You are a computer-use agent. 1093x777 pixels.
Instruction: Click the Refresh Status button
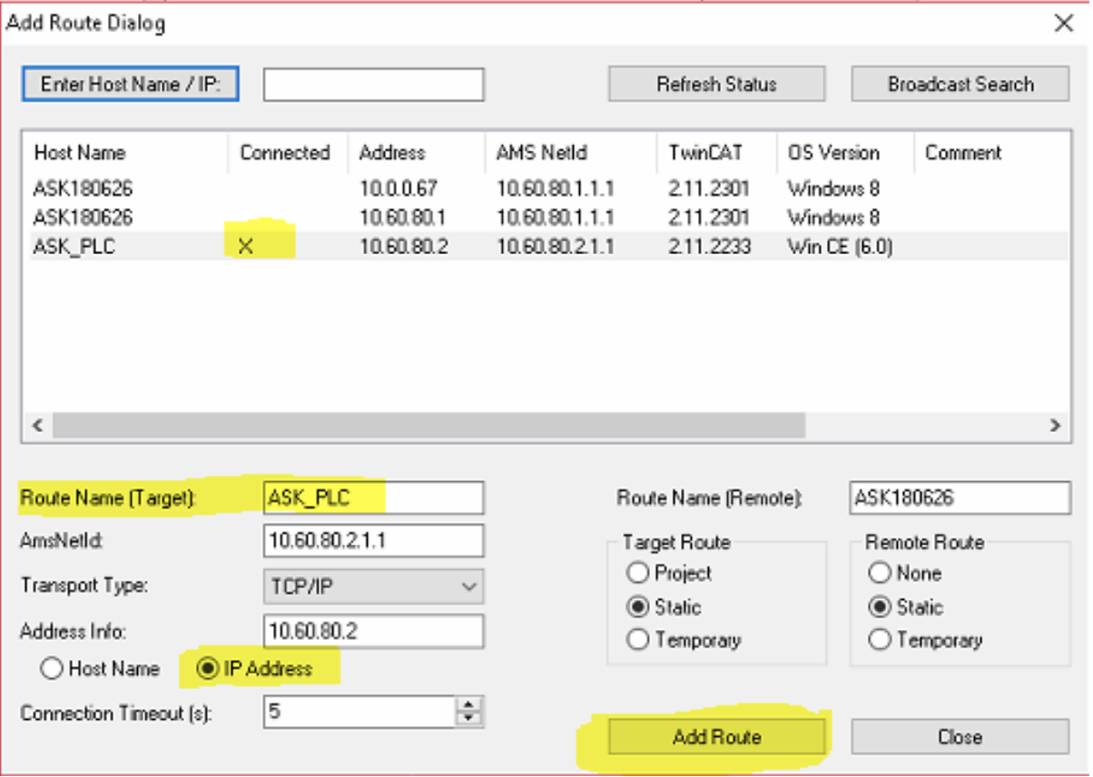pos(716,84)
